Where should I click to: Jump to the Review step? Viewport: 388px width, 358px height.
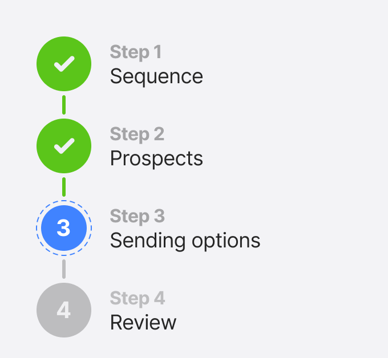143,323
